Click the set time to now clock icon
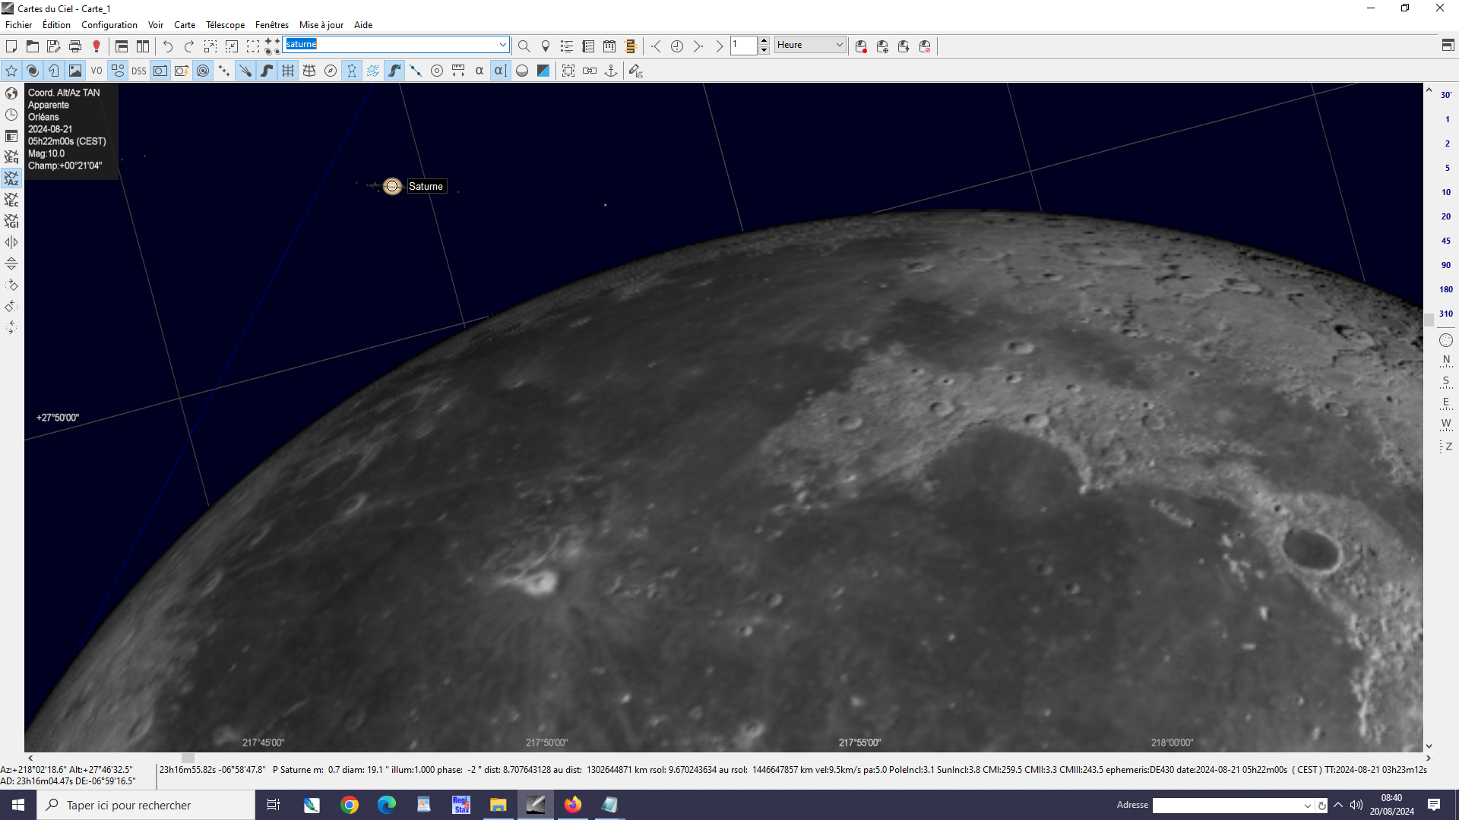1459x820 pixels. pyautogui.click(x=676, y=46)
